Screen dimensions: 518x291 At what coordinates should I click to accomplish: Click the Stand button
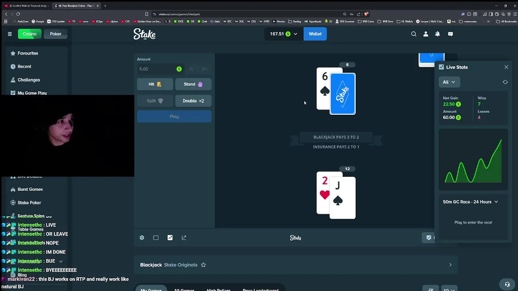pos(193,84)
